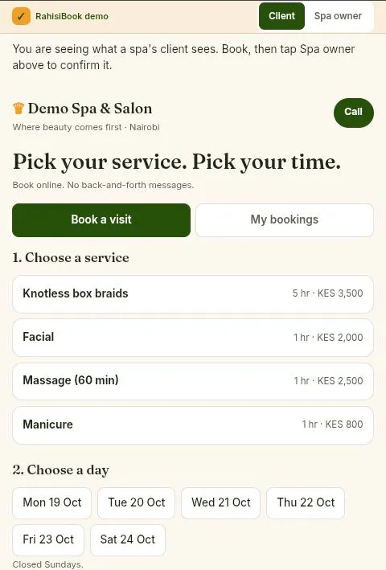
Task: Switch to the Spa owner view
Action: point(338,16)
